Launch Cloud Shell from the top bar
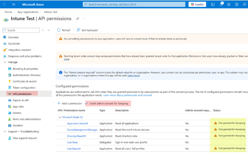 [213, 4]
